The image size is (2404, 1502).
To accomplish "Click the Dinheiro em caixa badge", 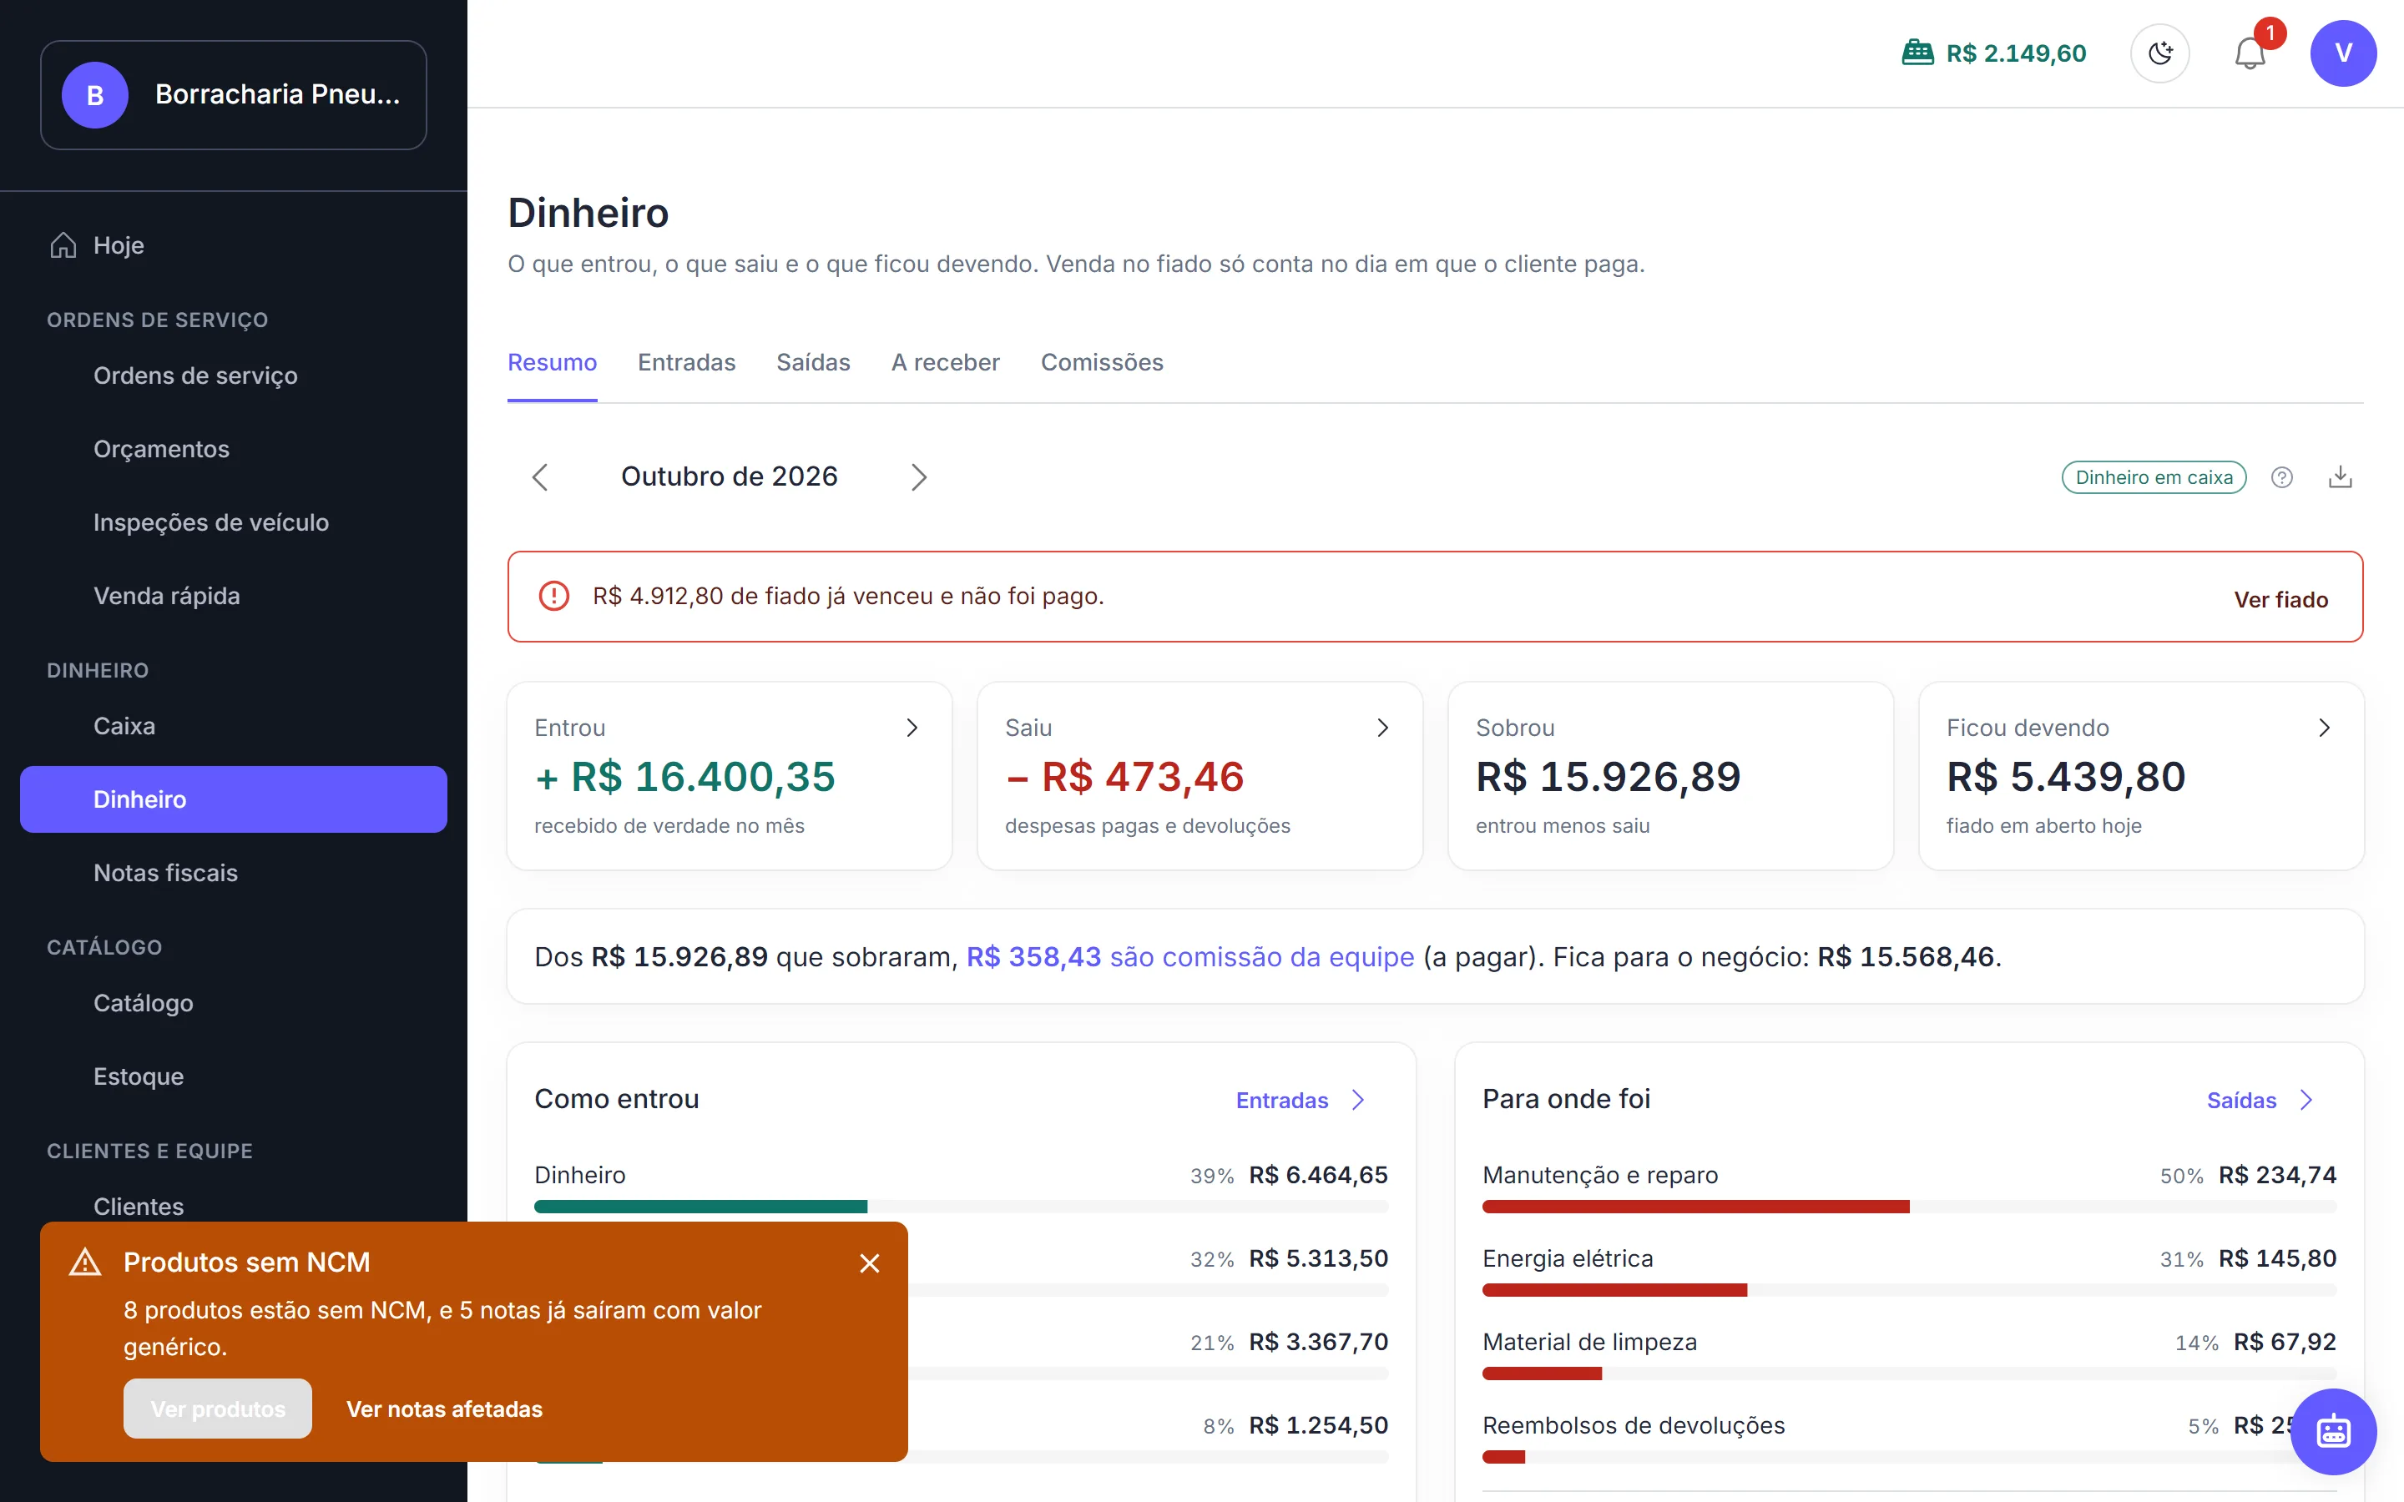I will click(x=2154, y=478).
